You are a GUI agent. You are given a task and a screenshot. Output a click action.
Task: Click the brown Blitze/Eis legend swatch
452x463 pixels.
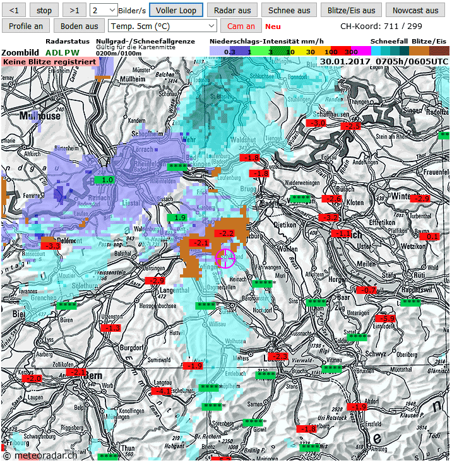pyautogui.click(x=419, y=51)
